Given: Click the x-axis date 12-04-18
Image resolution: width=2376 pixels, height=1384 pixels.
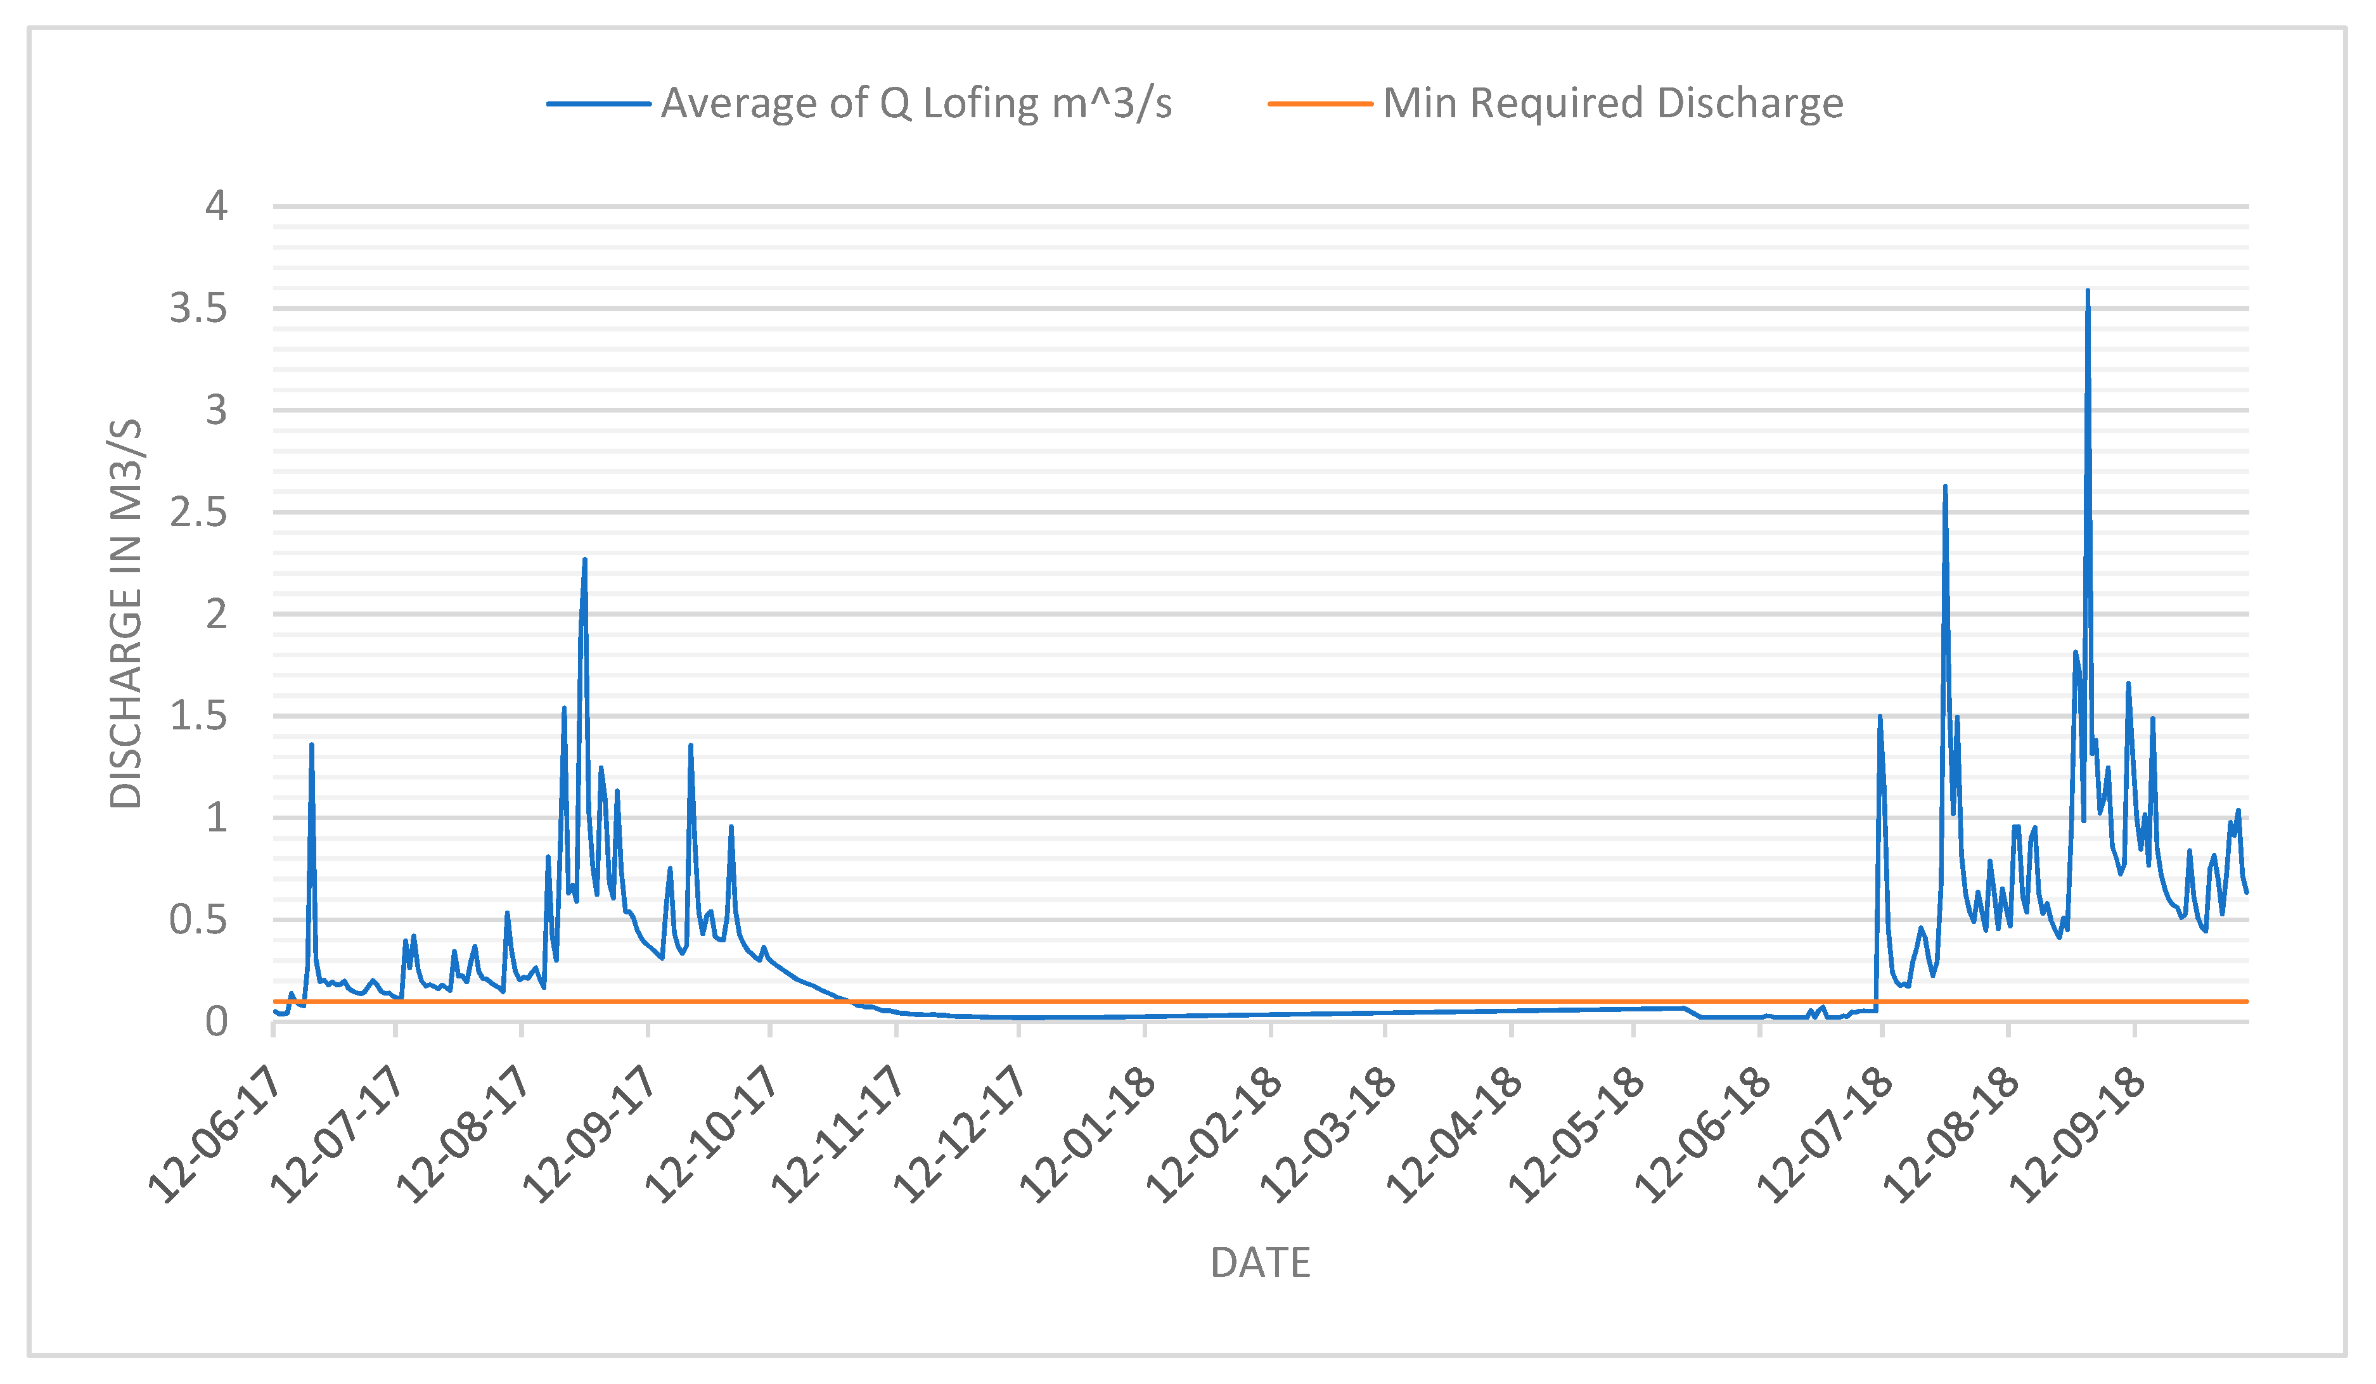Looking at the screenshot, I should coord(1453,1134).
